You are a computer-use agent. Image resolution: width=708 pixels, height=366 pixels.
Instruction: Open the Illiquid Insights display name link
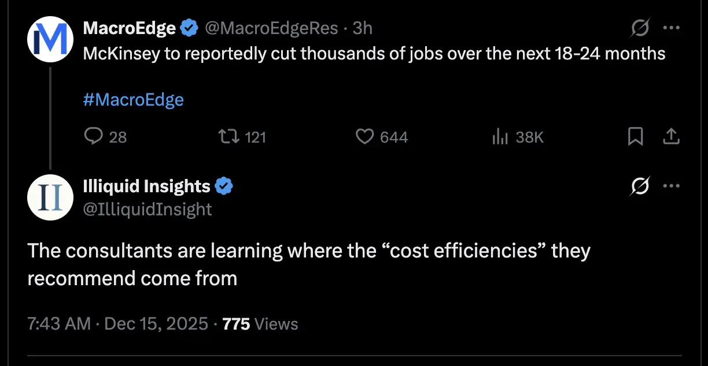[147, 186]
